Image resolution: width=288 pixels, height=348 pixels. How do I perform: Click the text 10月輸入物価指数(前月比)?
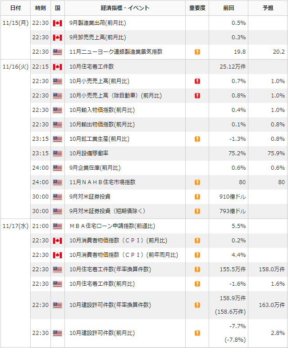click(102, 110)
